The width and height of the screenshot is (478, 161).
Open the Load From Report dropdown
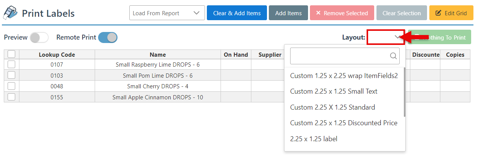point(167,13)
